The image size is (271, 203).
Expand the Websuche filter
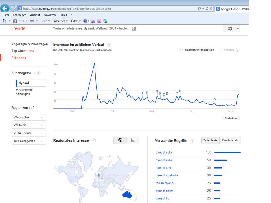(29, 117)
